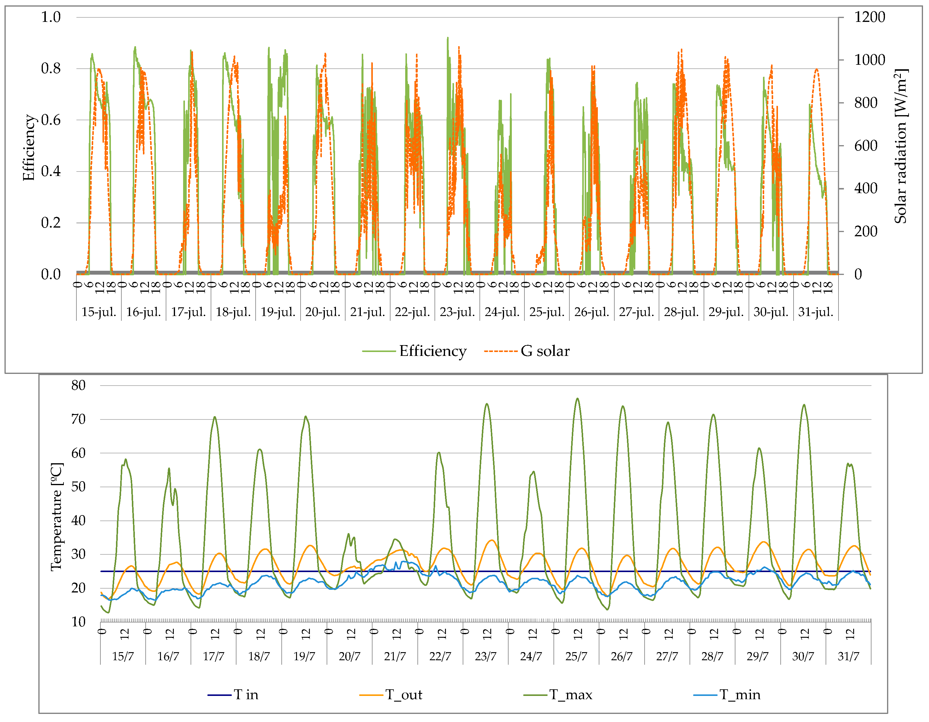Click the Temperature [ºC] axis title
This screenshot has width=929, height=722.
57,516
